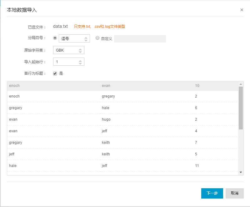The height and width of the screenshot is (207, 250).
Task: Open the 逗号 delimiter dropdown
Action: click(x=74, y=38)
